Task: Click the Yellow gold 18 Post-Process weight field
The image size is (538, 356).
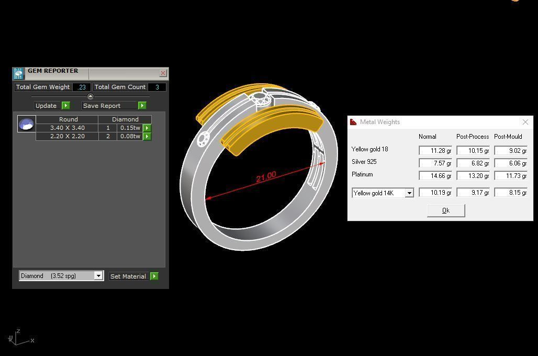Action: coord(473,150)
